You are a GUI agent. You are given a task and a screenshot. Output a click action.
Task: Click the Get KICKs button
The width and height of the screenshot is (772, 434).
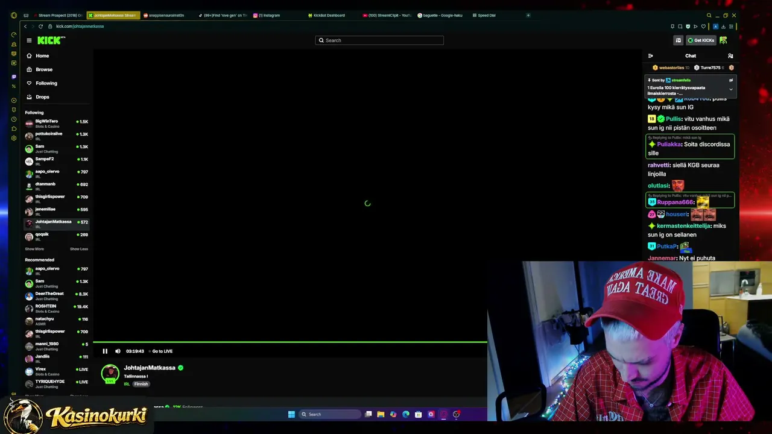701,40
